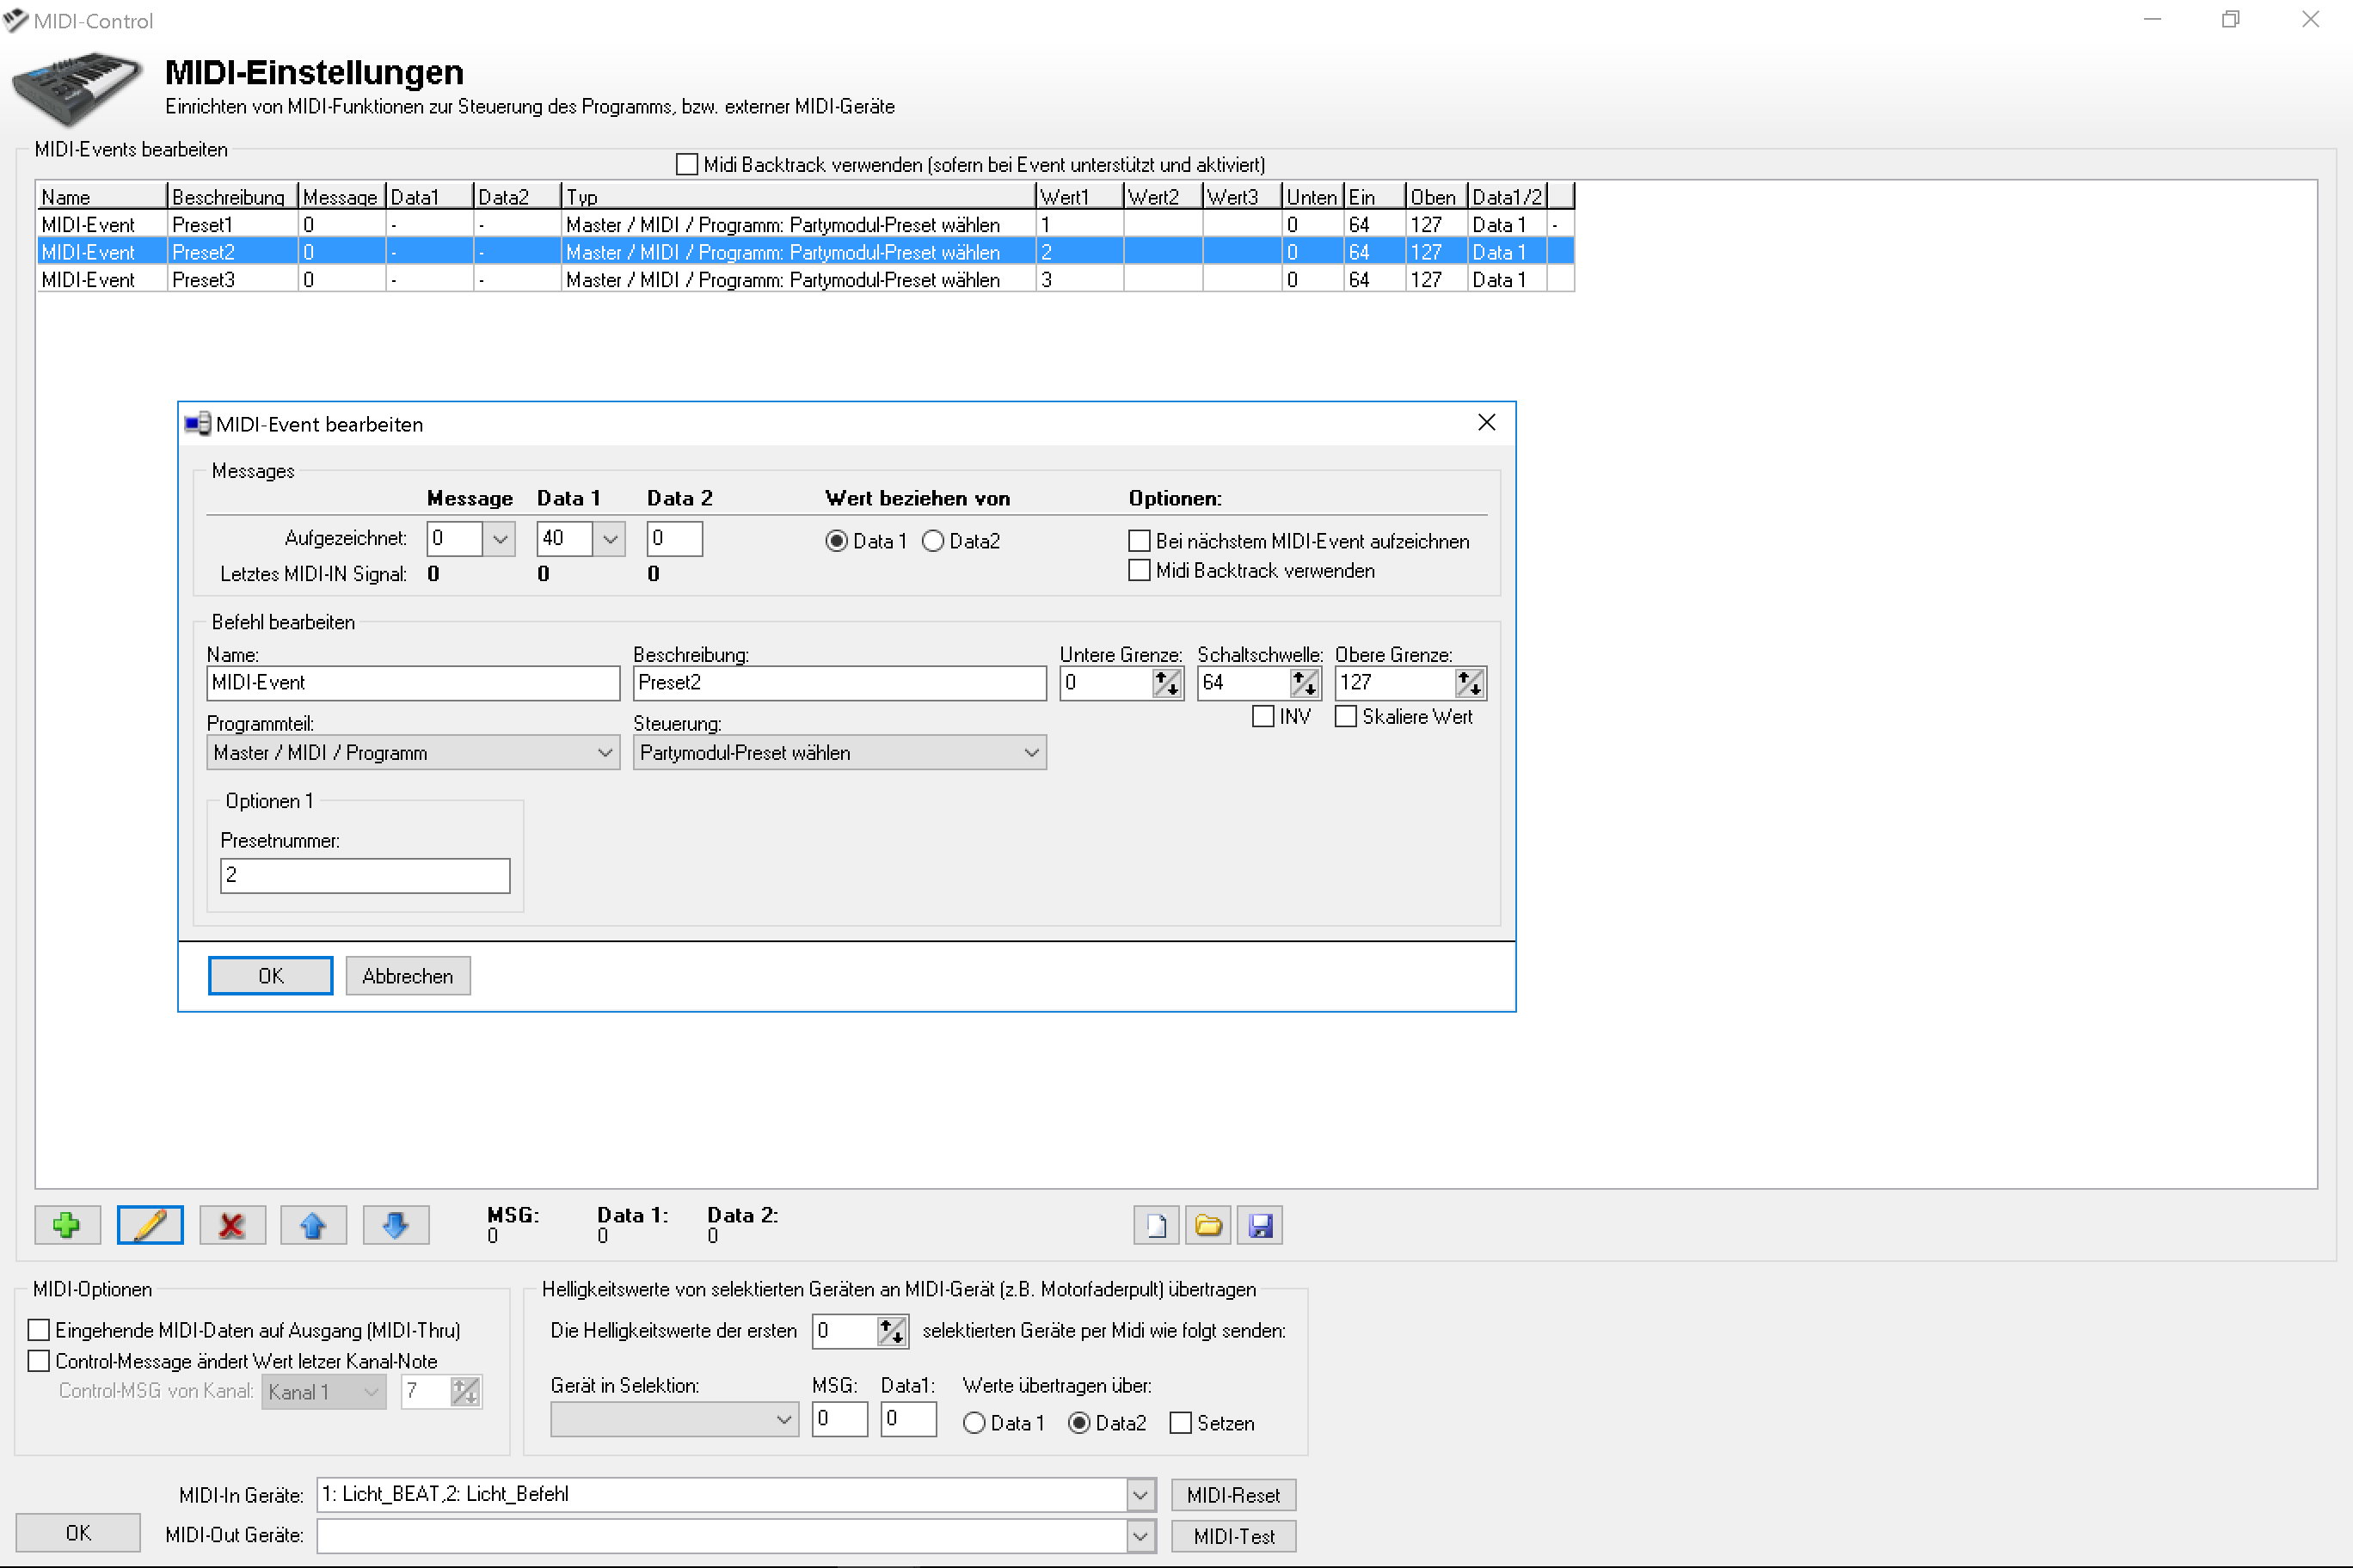The image size is (2353, 1568).
Task: Trigger a MIDI-Reset
Action: tap(1232, 1494)
